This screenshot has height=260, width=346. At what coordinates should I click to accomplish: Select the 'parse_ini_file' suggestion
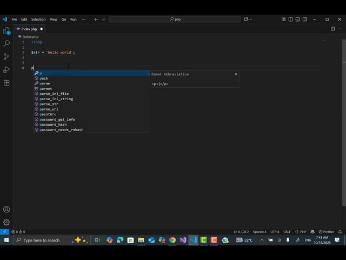click(92, 94)
